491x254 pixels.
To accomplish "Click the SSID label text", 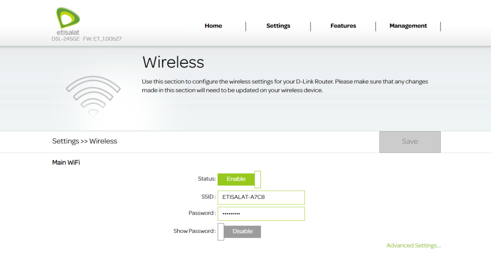I will (x=209, y=197).
